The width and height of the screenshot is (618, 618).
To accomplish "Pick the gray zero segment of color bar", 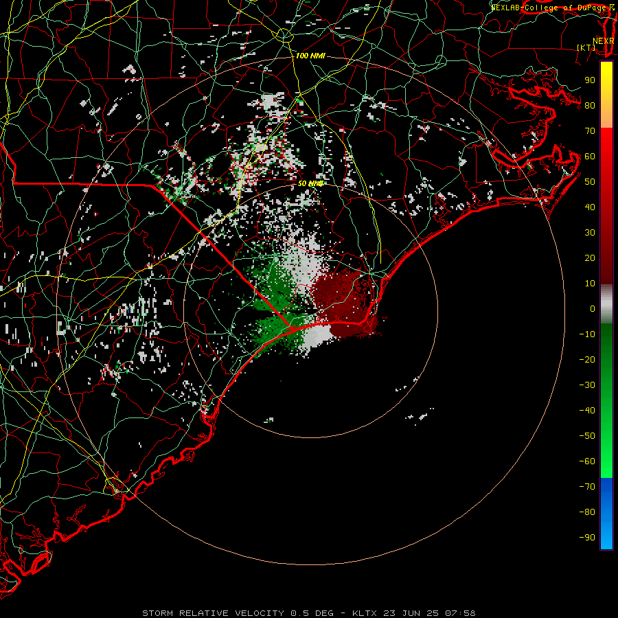I will point(606,304).
